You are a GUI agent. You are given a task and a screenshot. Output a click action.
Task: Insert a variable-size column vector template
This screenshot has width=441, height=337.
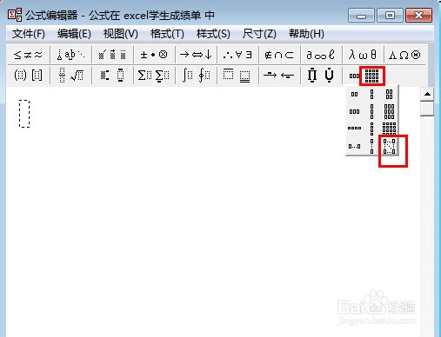(x=371, y=146)
